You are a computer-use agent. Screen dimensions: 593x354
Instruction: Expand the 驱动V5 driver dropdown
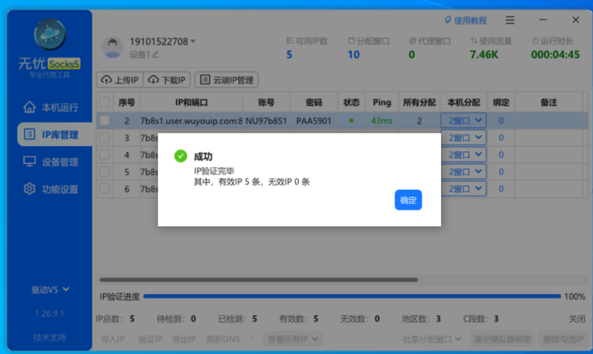(50, 289)
